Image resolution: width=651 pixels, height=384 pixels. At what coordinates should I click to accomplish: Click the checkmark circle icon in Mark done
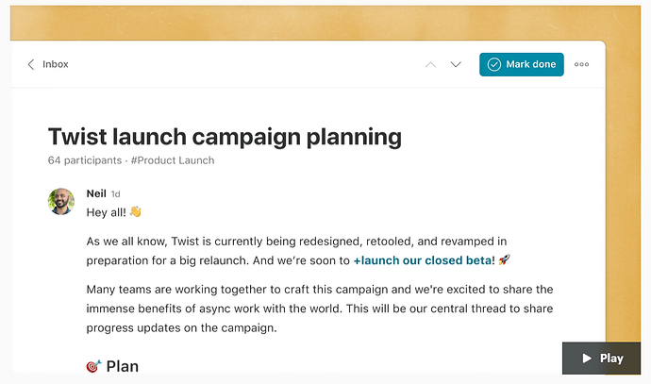point(494,64)
